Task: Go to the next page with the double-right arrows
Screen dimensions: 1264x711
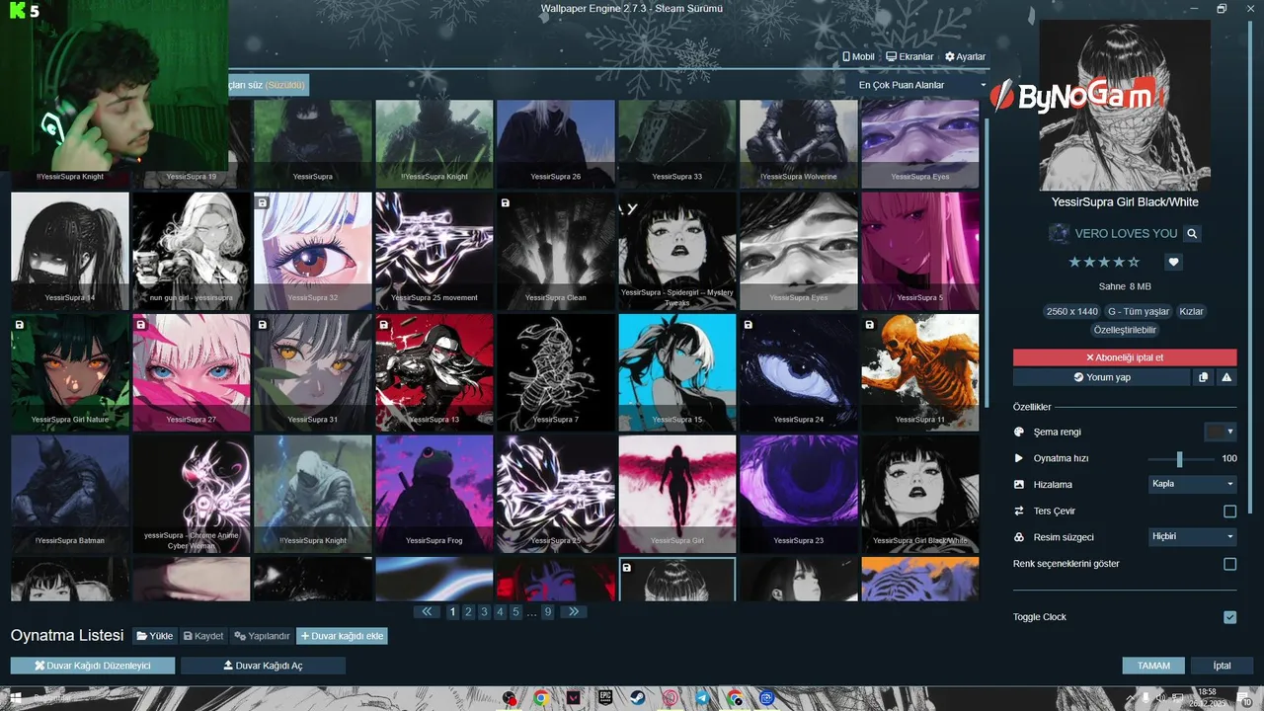Action: click(x=574, y=611)
